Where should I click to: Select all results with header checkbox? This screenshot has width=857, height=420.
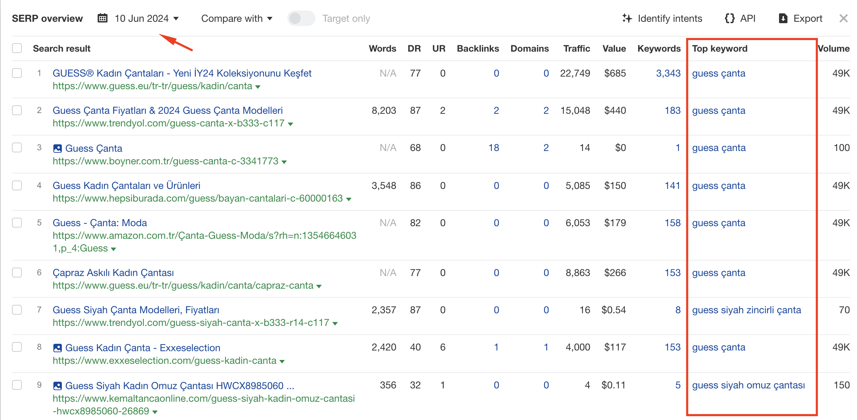[x=17, y=48]
